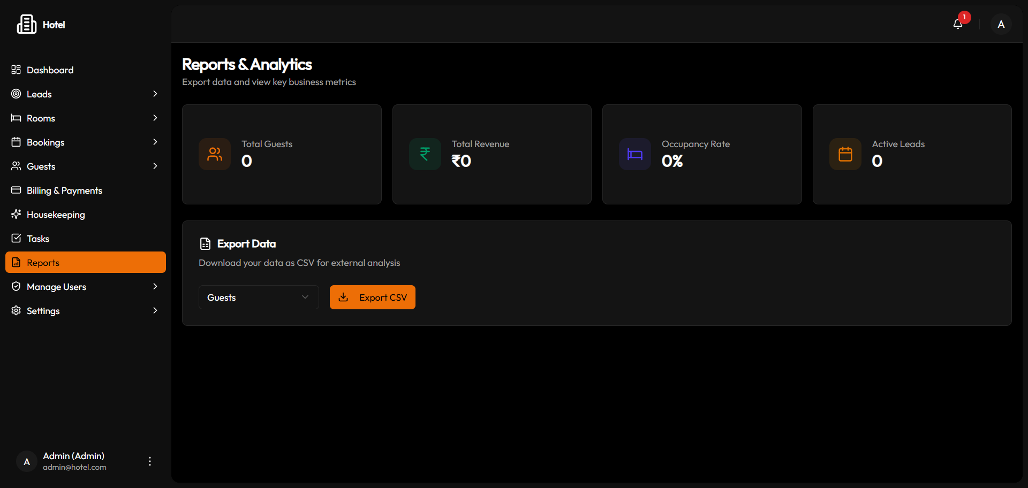Open the Tasks page from sidebar
Viewport: 1028px width, 488px height.
click(x=38, y=239)
